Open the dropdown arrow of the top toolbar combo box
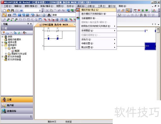 [x=40, y=11]
